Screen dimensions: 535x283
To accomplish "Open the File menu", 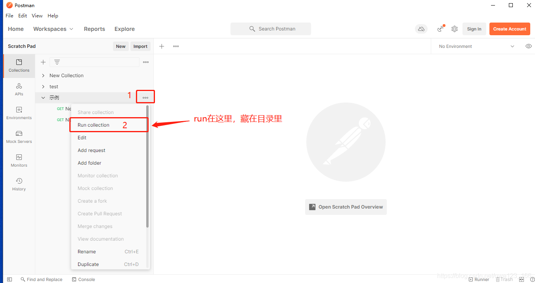I will coord(10,16).
